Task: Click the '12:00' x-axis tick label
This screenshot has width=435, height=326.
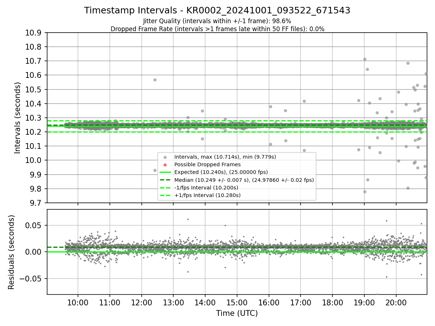Action: (x=141, y=303)
